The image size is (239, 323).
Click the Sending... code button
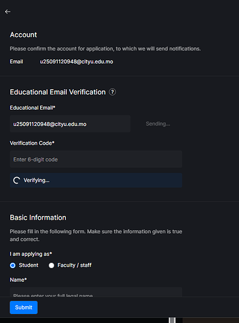158,124
